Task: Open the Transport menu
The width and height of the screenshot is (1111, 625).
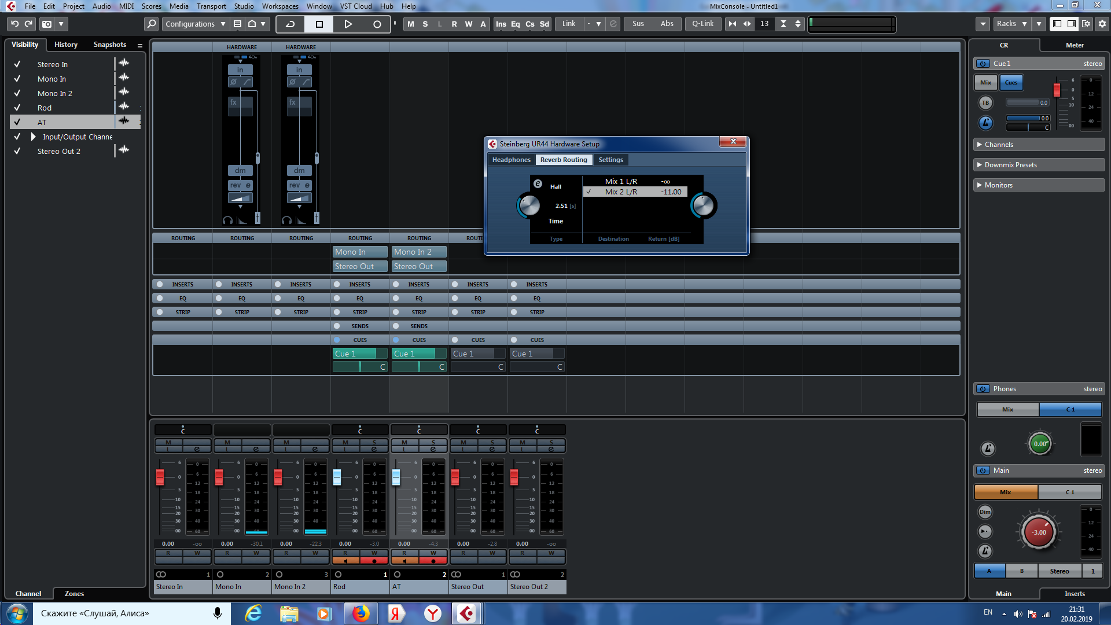Action: click(211, 6)
